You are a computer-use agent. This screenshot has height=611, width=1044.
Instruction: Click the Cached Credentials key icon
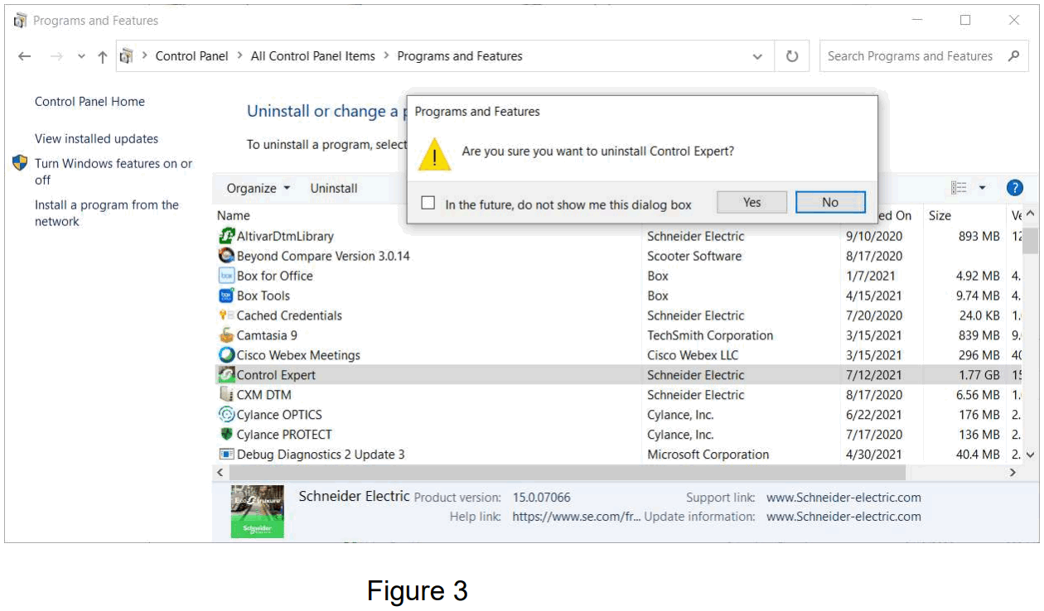pyautogui.click(x=225, y=315)
